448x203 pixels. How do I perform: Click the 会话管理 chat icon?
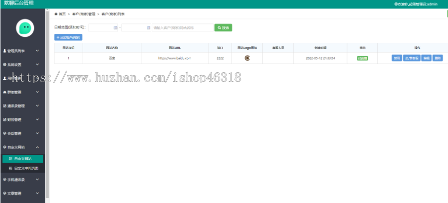click(4, 133)
